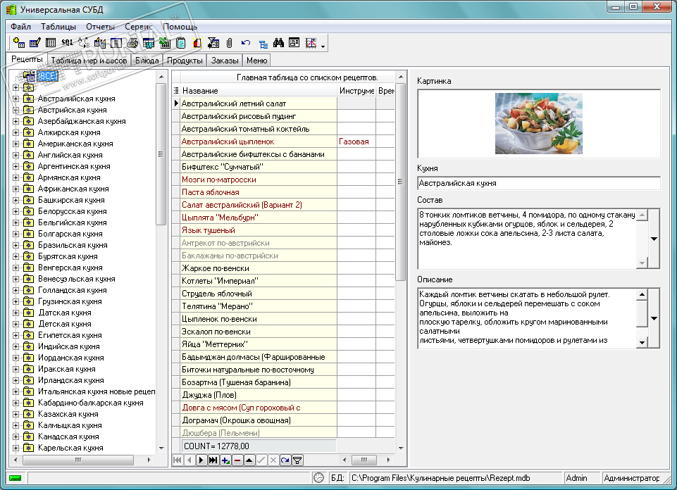Click the add new record toolbar icon
Image resolution: width=677 pixels, height=490 pixels.
pyautogui.click(x=18, y=43)
